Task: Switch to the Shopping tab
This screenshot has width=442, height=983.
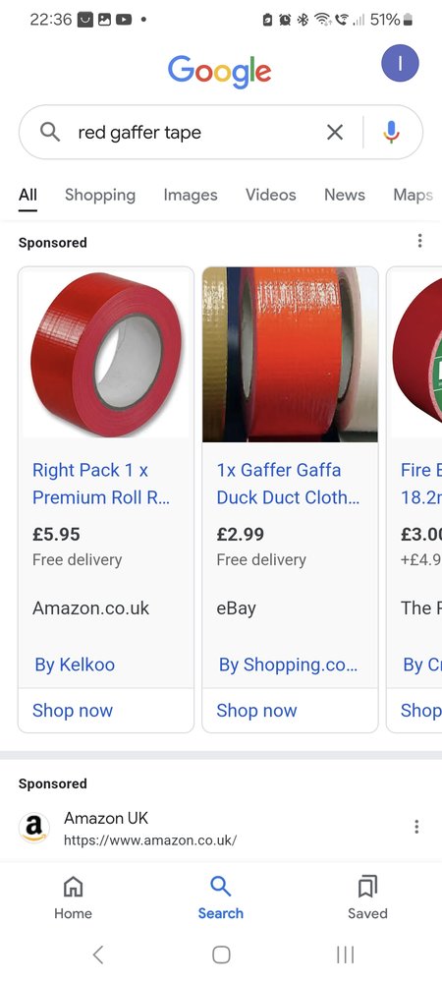Action: point(100,195)
